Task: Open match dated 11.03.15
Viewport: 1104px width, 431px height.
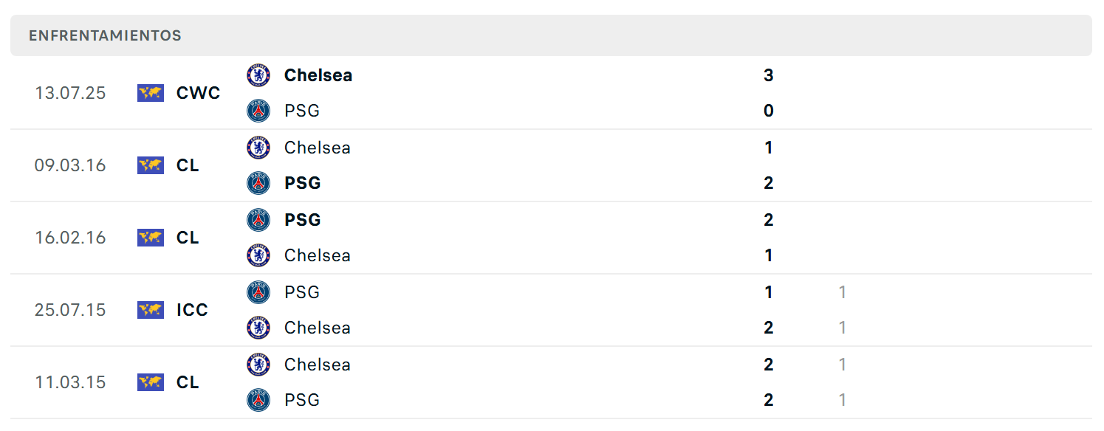Action: 551,382
